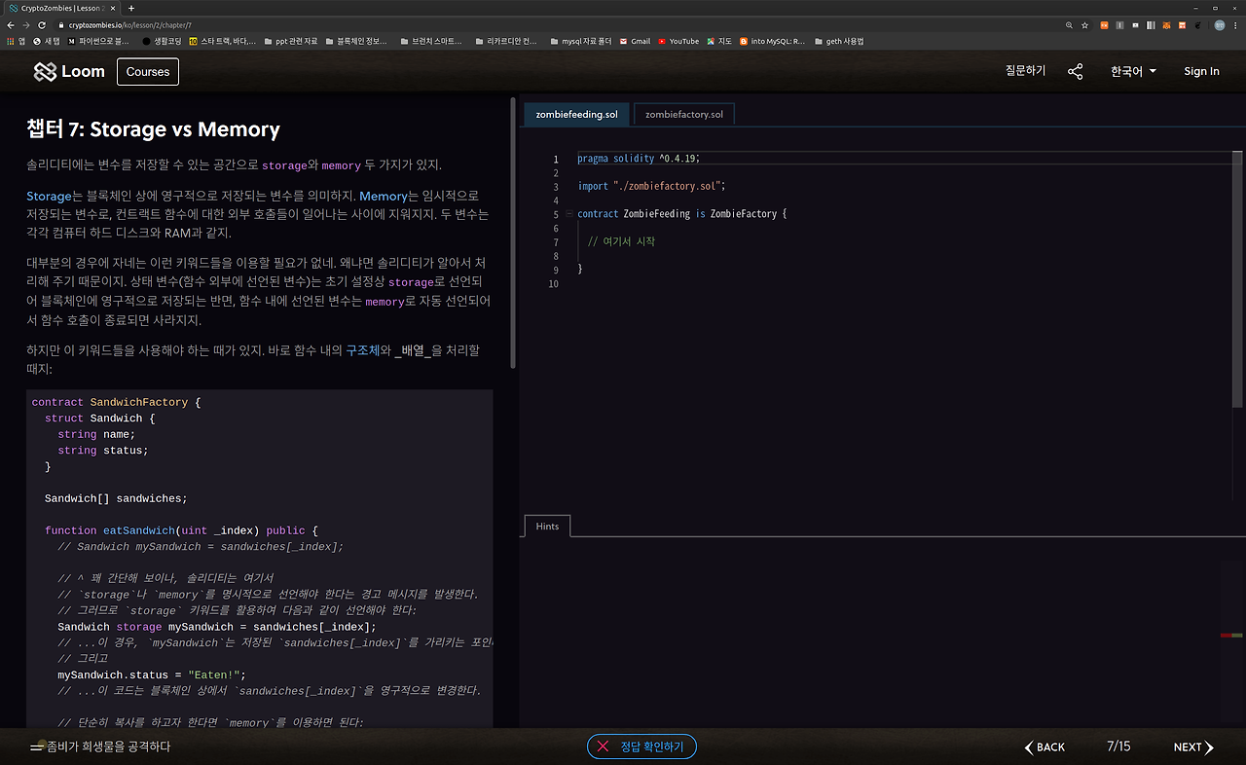Screen dimensions: 1246x765
Task: Open the '스타 트랙, 바다' bookmark
Action: (x=222, y=41)
